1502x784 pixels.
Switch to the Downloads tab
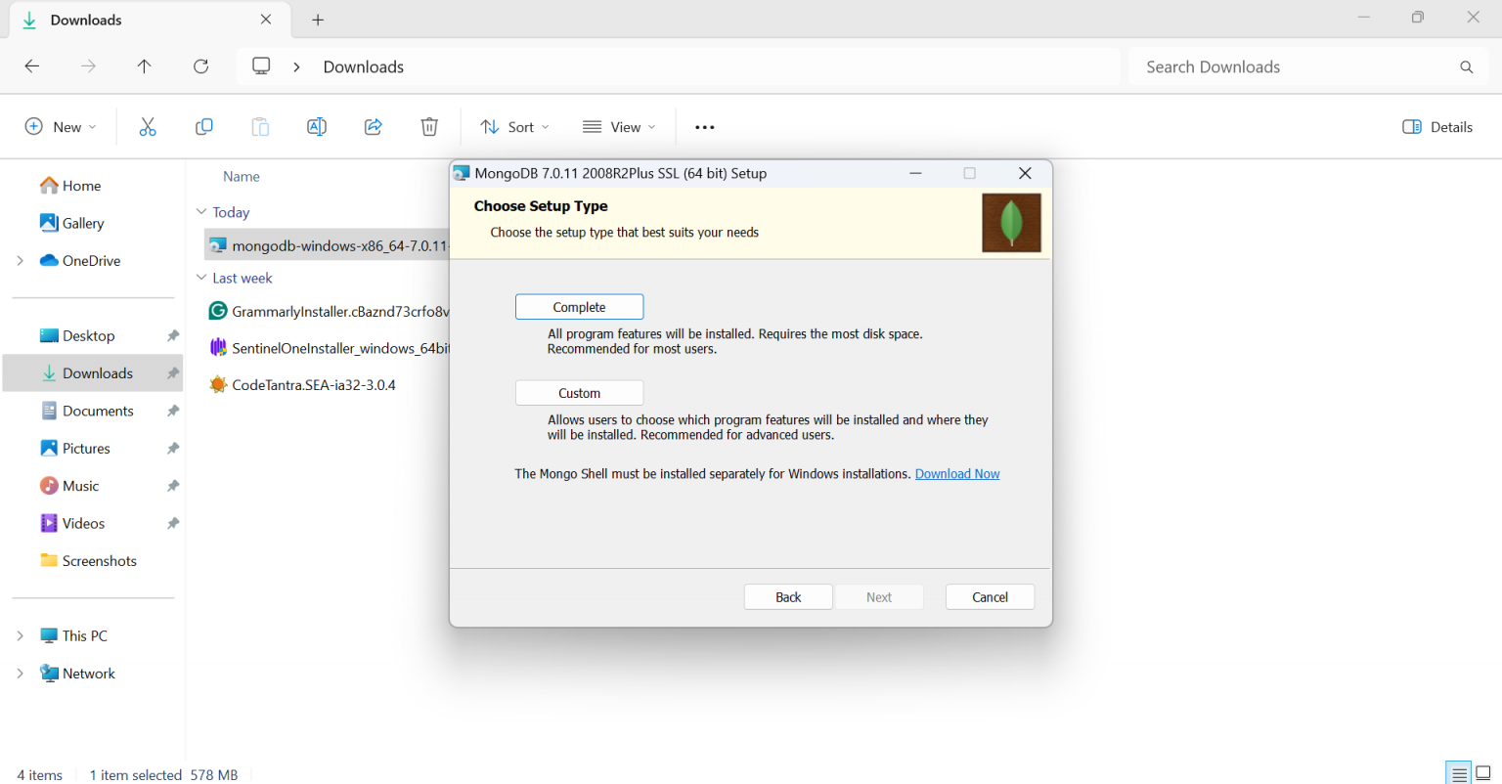[x=86, y=19]
